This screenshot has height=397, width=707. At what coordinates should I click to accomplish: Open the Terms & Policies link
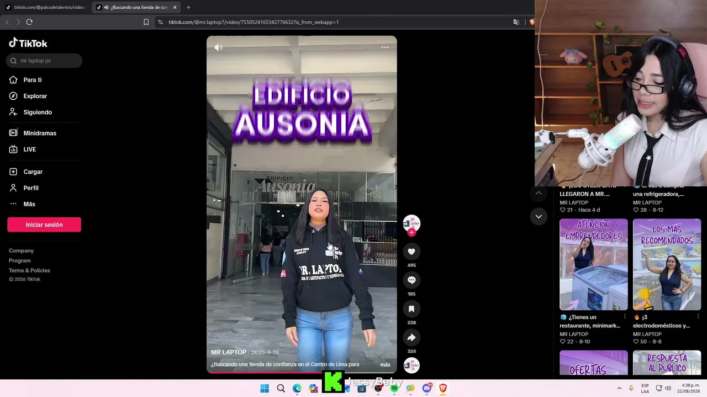click(x=29, y=271)
